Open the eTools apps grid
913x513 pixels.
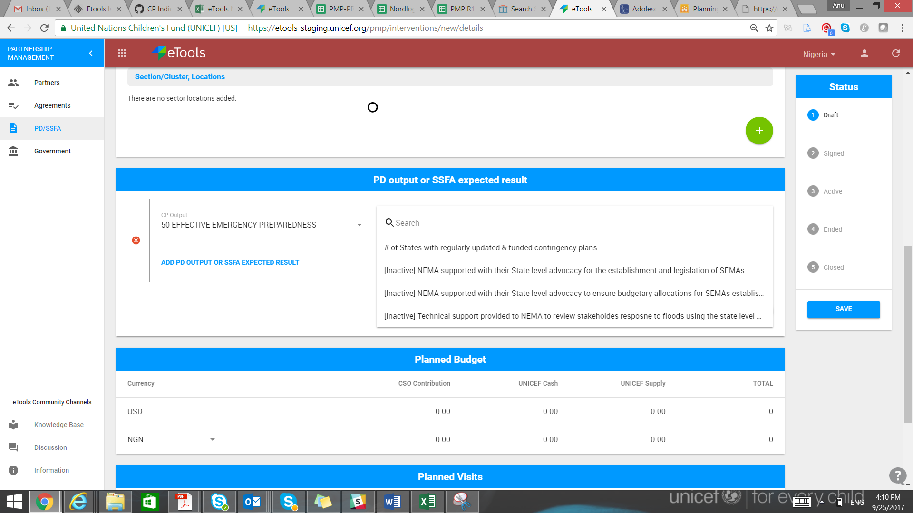click(122, 53)
